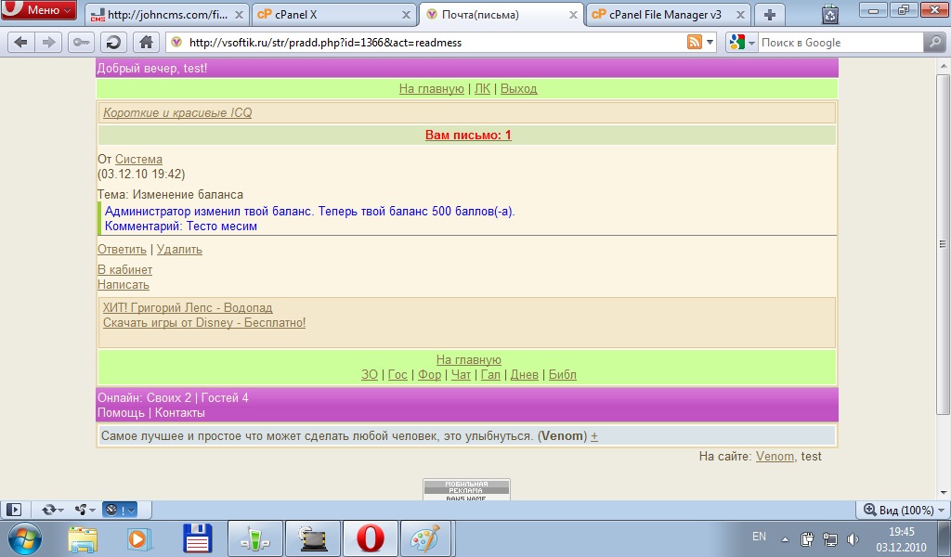Screen dimensions: 951x557
Task: Click the Помощь link
Action: pos(121,413)
